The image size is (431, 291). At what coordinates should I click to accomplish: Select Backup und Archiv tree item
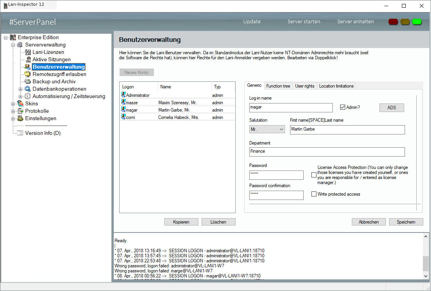(x=54, y=81)
